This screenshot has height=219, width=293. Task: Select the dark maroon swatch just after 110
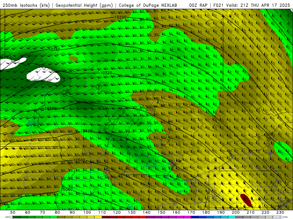click(x=105, y=217)
